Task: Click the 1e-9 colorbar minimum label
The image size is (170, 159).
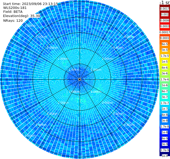Action: 165,156
